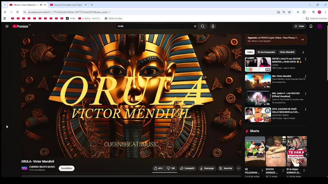
Task: Start voice search with microphone icon
Action: (x=213, y=26)
